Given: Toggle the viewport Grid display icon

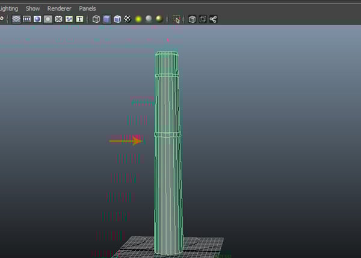Looking at the screenshot, I should 16,19.
